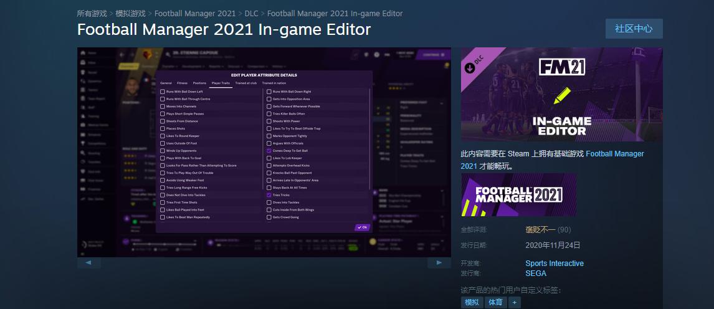Click the club badge beside the player name
The height and width of the screenshot is (309, 714).
point(147,55)
